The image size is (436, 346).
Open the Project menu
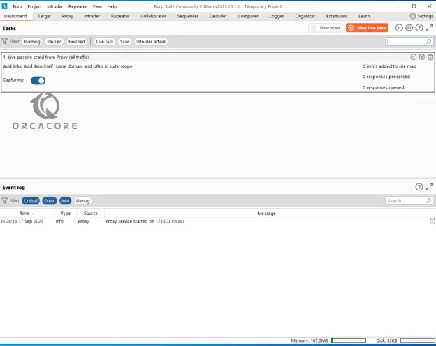click(x=34, y=6)
